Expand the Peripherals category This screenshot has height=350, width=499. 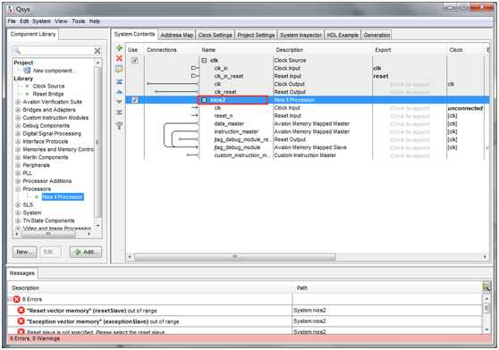point(18,165)
